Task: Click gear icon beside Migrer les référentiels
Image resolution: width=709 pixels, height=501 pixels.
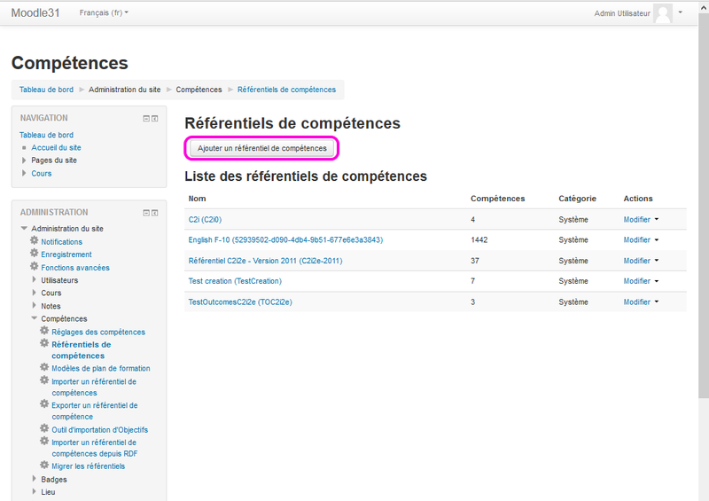Action: [x=44, y=466]
